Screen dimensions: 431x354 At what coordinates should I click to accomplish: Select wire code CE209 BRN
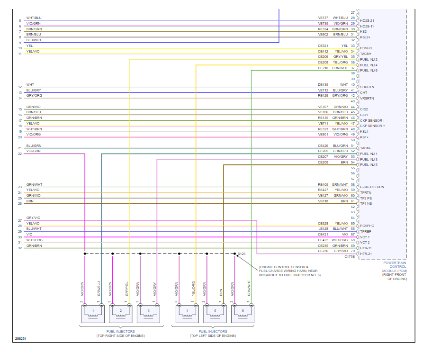[x=332, y=162]
